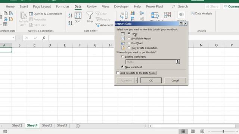Click the From Web icon
The width and height of the screenshot is (239, 134).
tap(6, 19)
